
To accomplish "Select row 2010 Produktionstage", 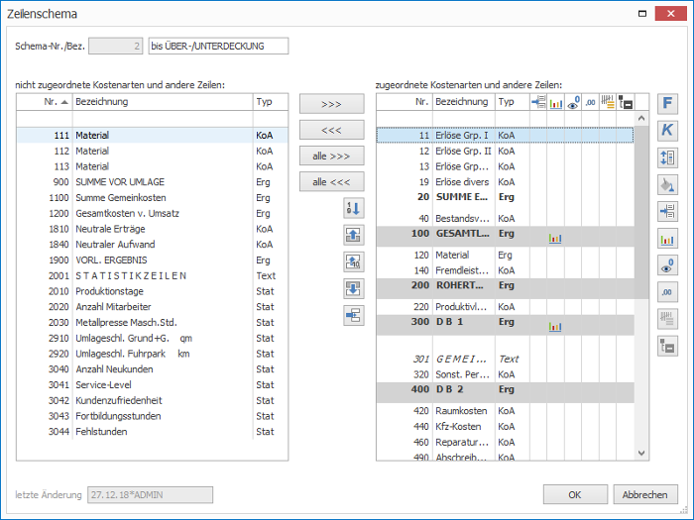I will coord(153,291).
